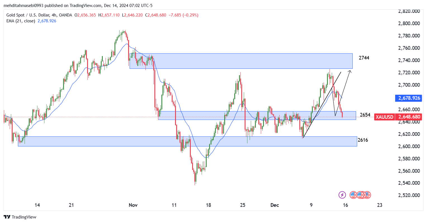The image size is (427, 223).
Task: Click the 2,660.000 price axis label
Action: (x=409, y=110)
